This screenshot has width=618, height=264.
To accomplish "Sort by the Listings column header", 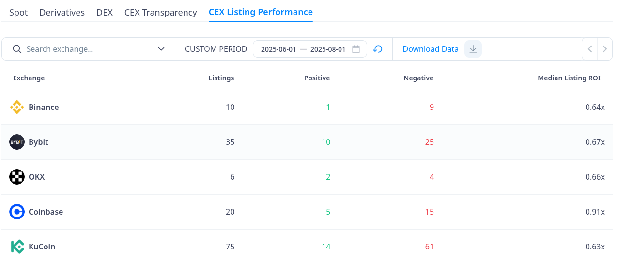I will pos(221,78).
